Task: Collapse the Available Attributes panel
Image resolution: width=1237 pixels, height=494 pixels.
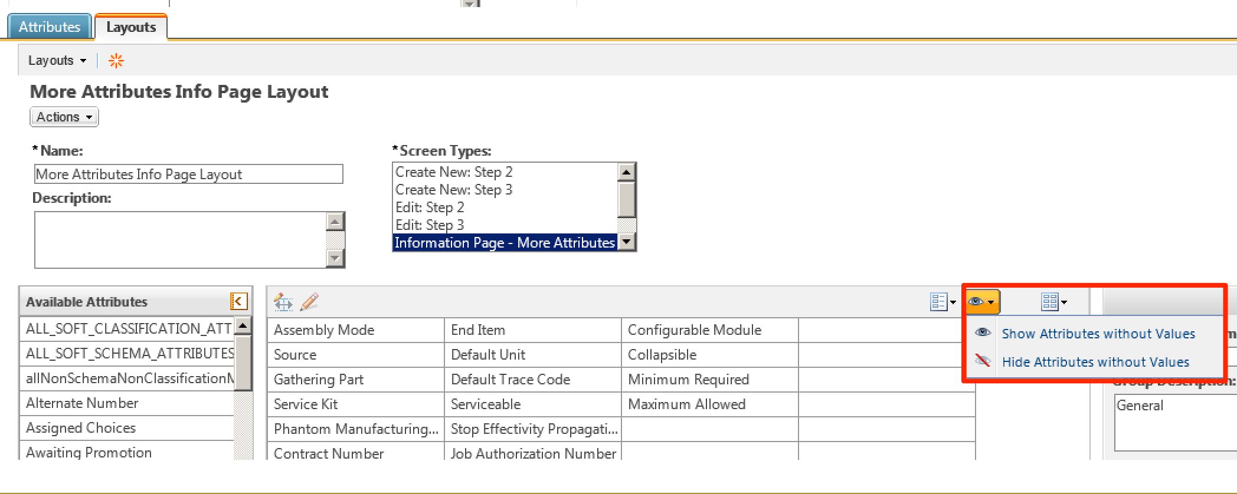Action: coord(238,302)
